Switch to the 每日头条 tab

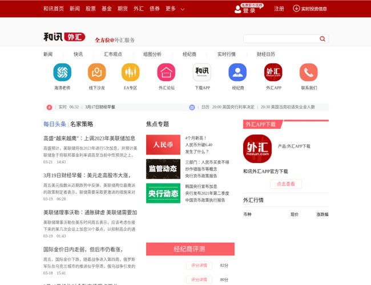(55, 124)
